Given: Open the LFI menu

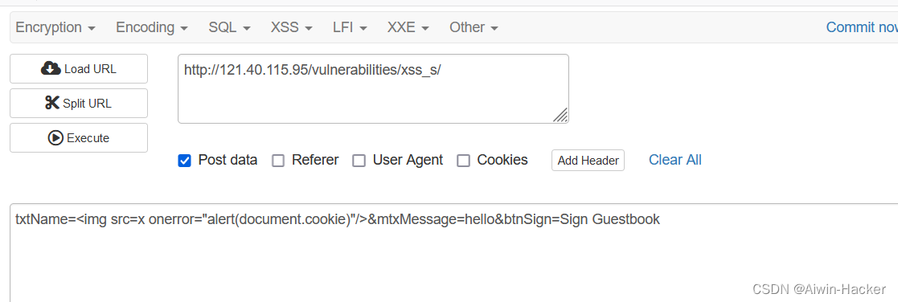Looking at the screenshot, I should point(350,27).
